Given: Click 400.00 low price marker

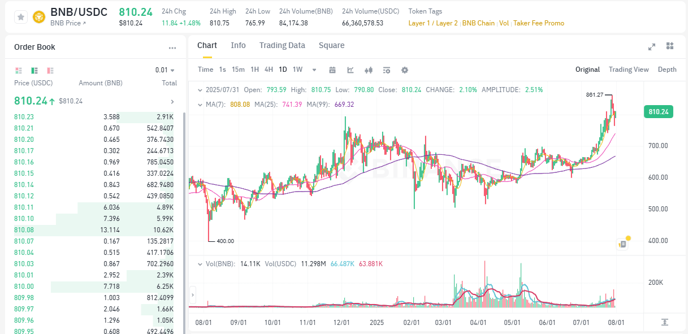Looking at the screenshot, I should tap(225, 241).
